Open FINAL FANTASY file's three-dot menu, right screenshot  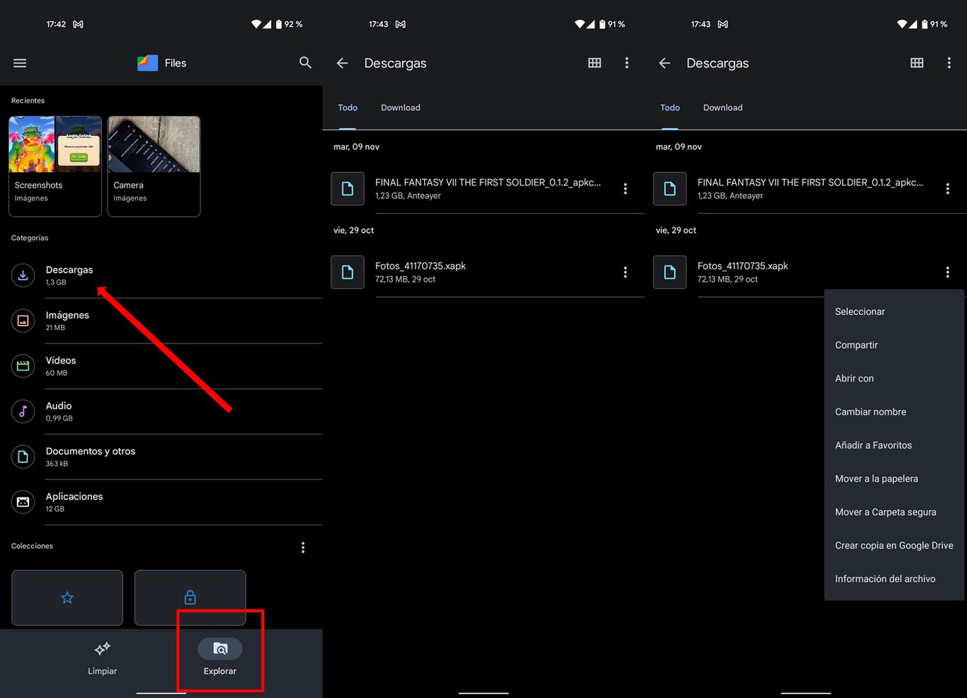click(947, 188)
